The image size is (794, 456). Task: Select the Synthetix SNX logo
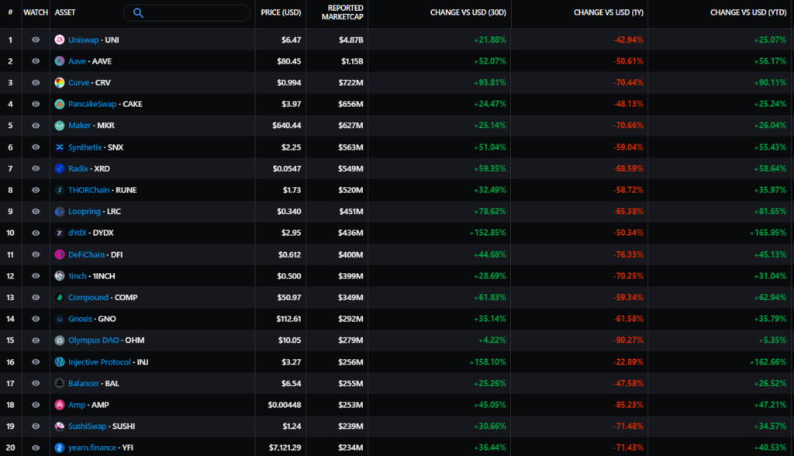59,147
